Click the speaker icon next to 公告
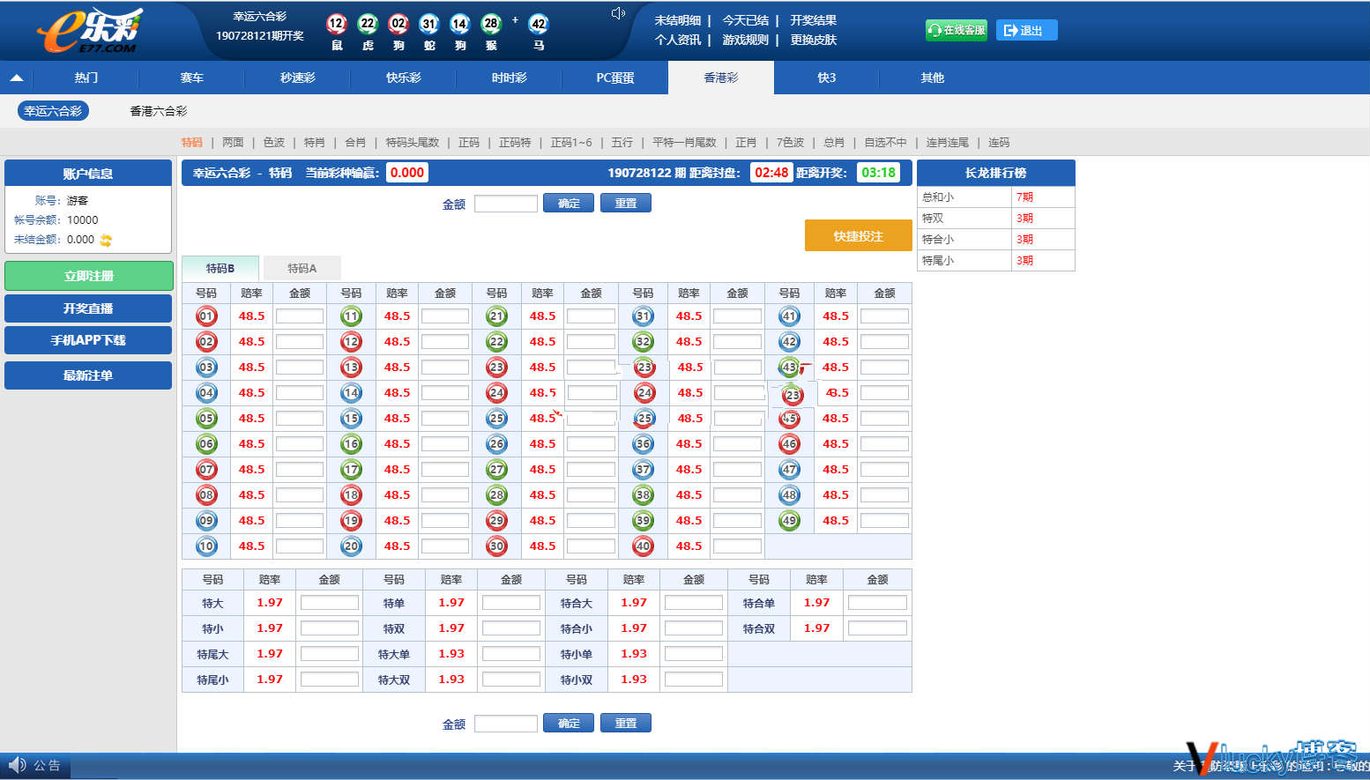 pos(17,765)
